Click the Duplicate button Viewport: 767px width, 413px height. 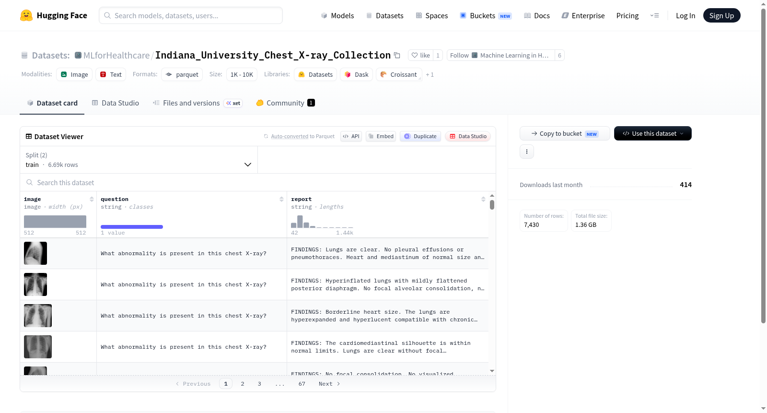pyautogui.click(x=420, y=136)
